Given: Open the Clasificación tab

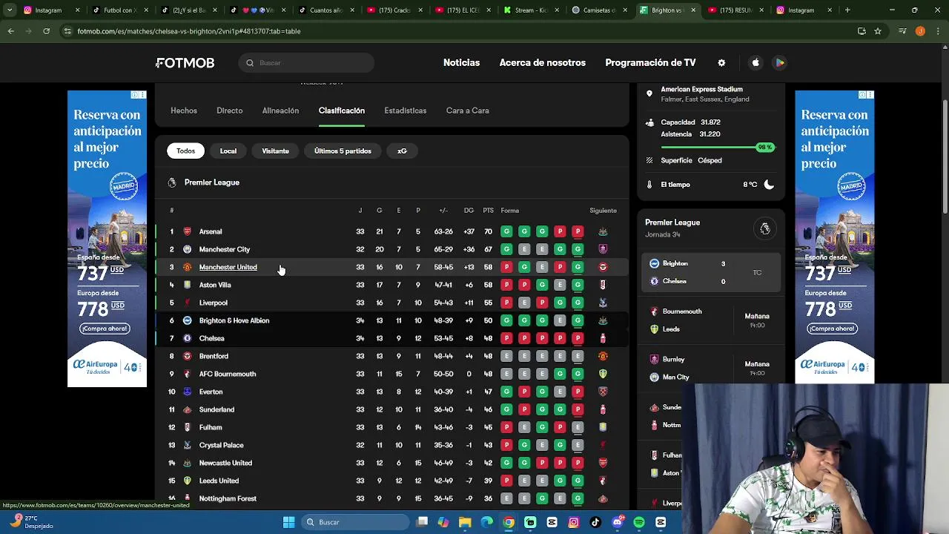Looking at the screenshot, I should click(x=342, y=111).
